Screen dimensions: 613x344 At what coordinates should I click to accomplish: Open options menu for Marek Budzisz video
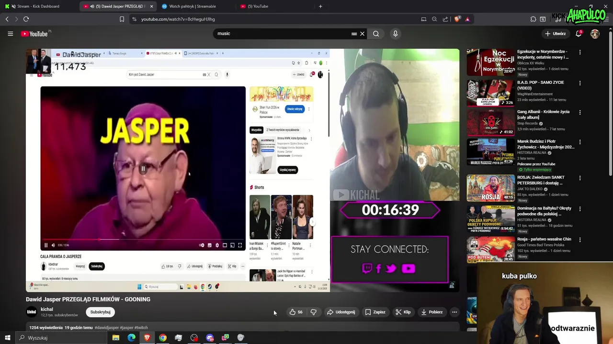coord(580,142)
